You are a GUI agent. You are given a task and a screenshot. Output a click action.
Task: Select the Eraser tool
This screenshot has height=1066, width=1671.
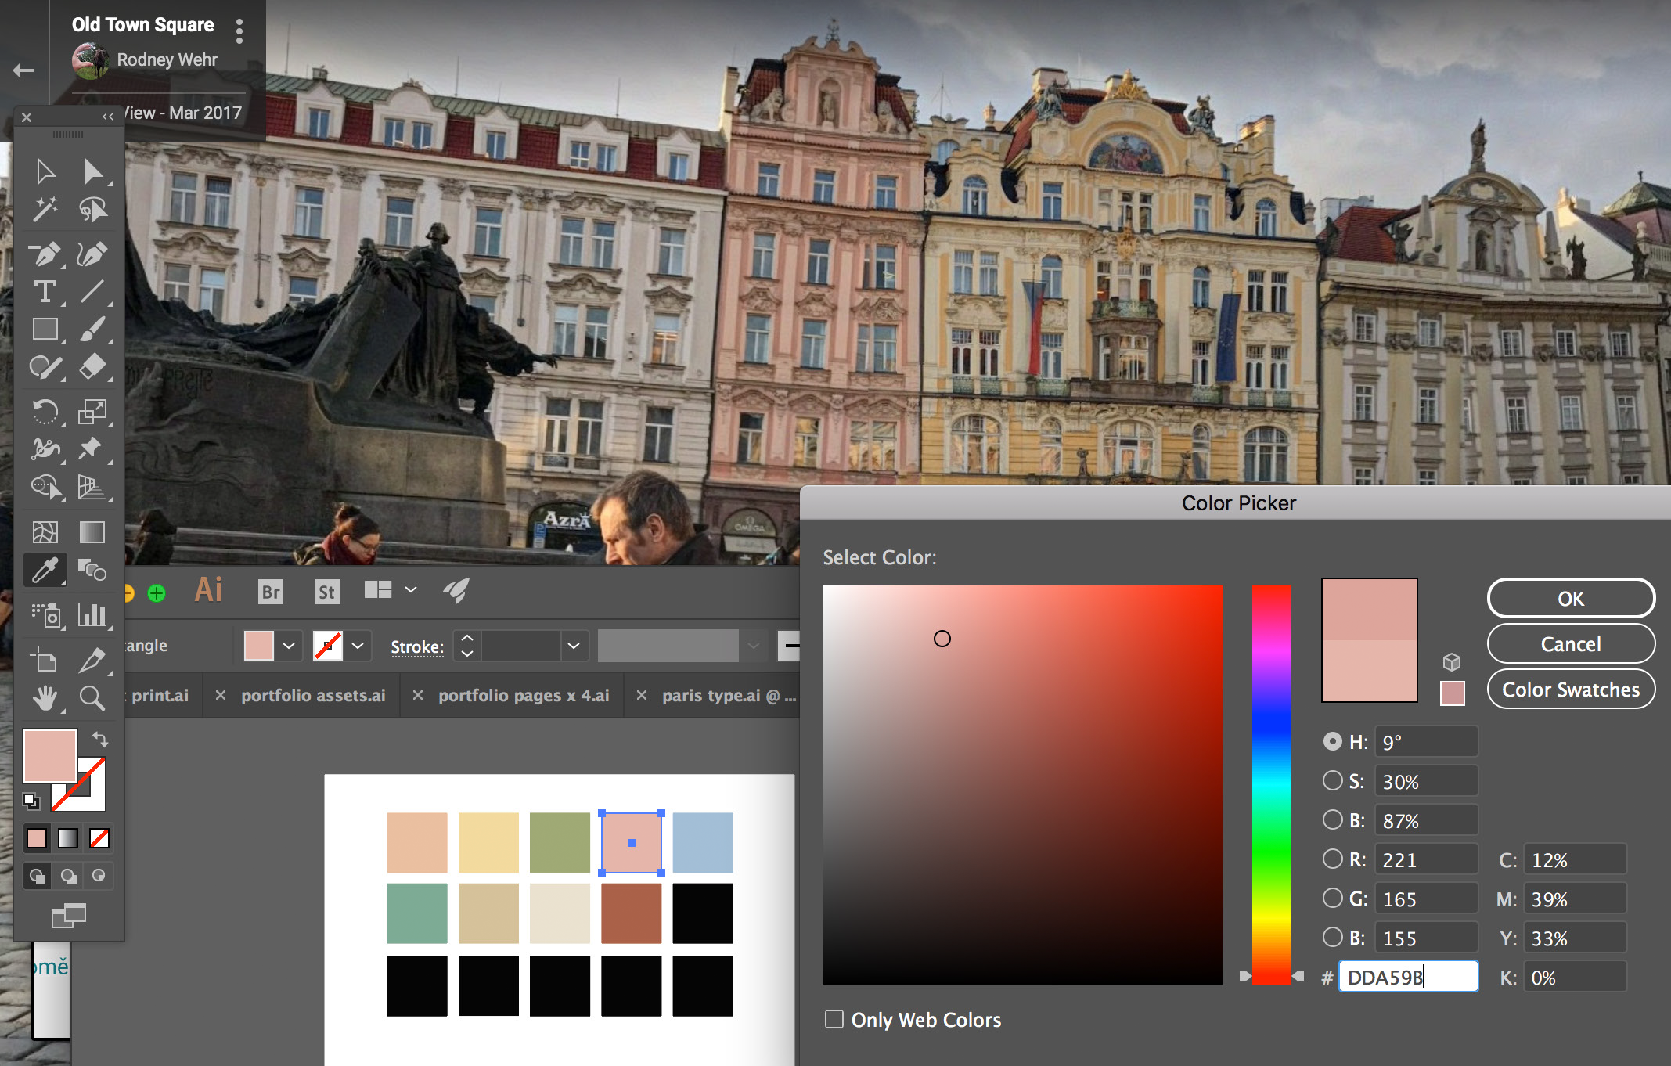[92, 366]
